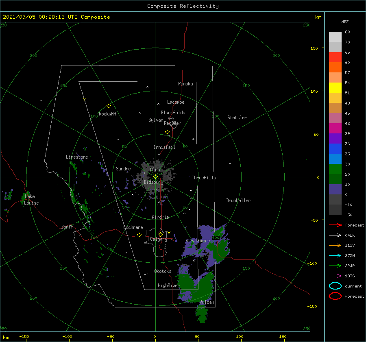Click the yellow diamond marker near Cochrane
This screenshot has width=366, height=342.
tap(139, 235)
